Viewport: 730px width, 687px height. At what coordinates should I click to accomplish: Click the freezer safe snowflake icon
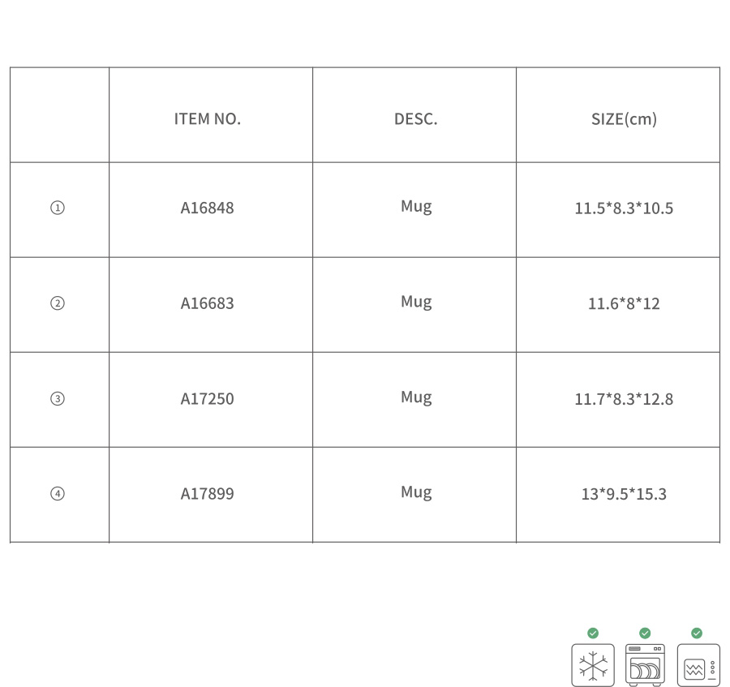point(593,664)
